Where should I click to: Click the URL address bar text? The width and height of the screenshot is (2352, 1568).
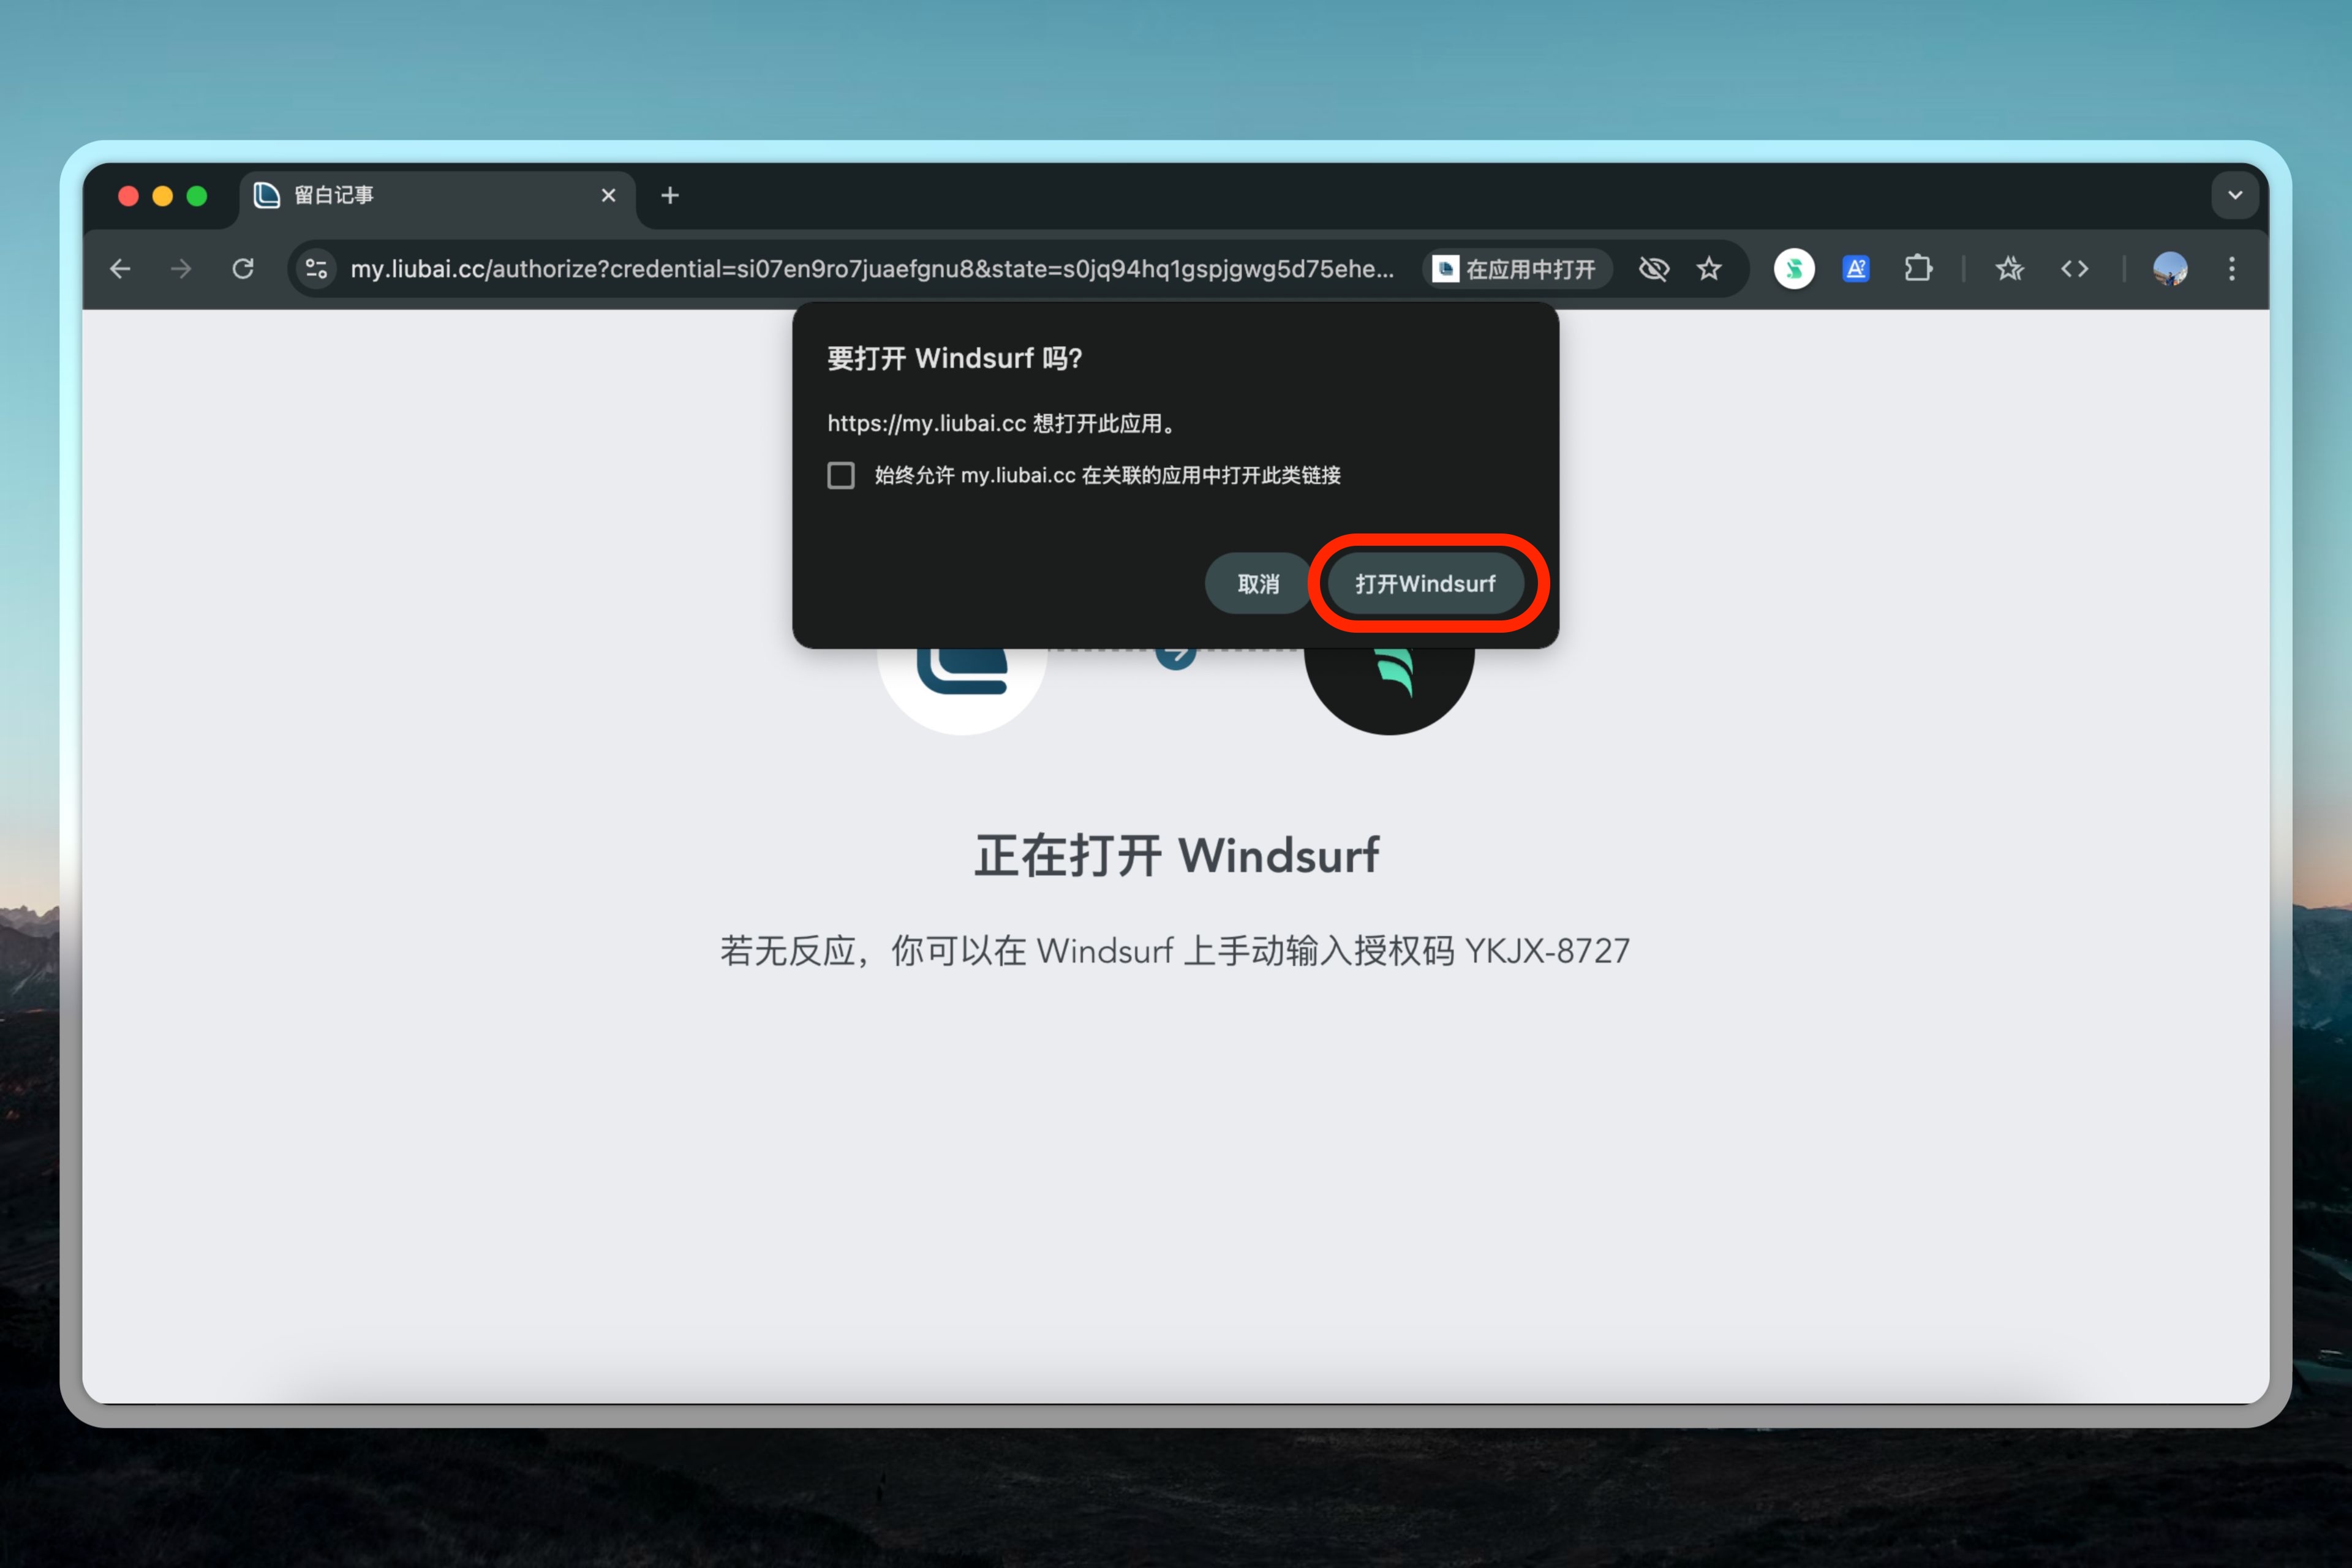[870, 269]
